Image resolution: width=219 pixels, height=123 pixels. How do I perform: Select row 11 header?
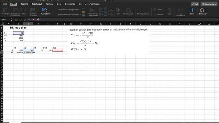[2, 53]
